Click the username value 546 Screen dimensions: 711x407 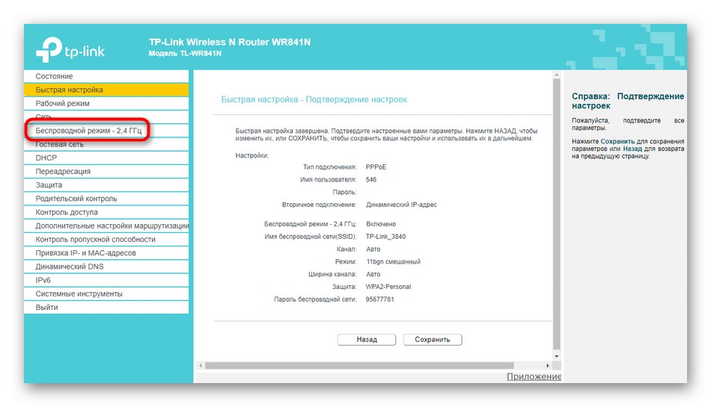point(371,179)
